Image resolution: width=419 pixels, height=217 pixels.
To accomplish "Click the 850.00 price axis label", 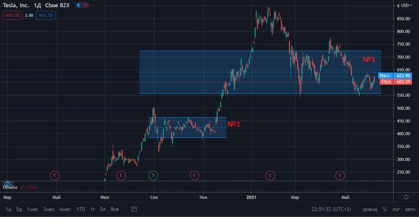I will click(x=403, y=19).
